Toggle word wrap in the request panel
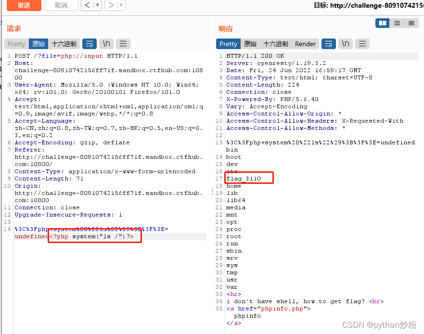The height and width of the screenshot is (334, 424). click(x=90, y=44)
